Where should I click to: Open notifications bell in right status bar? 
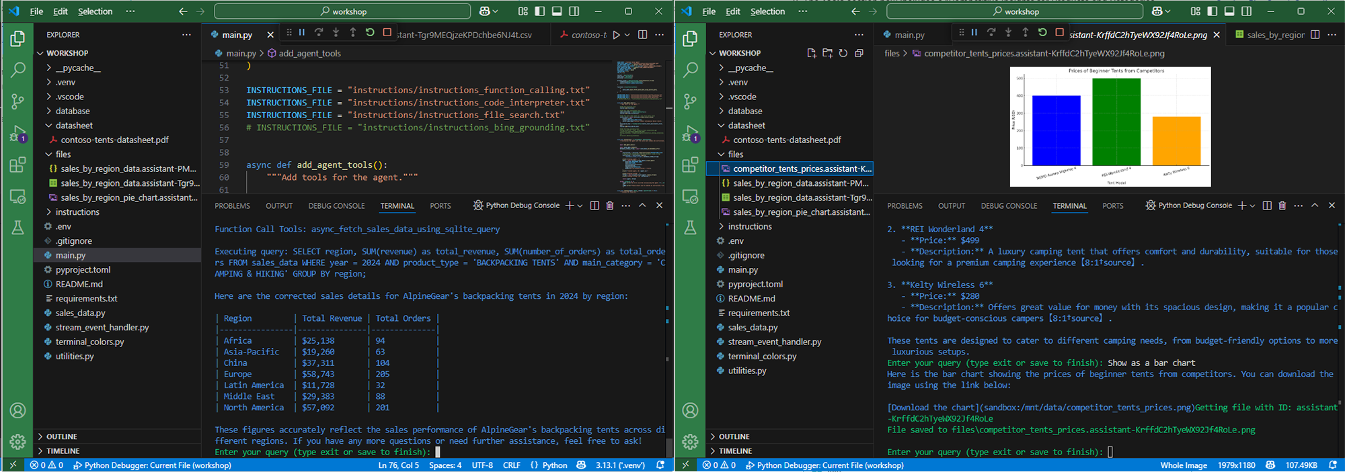point(1333,465)
